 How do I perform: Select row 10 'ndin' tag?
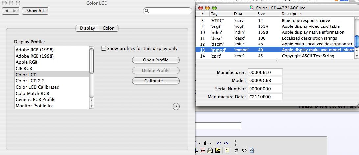point(275,32)
